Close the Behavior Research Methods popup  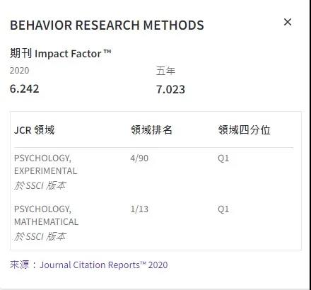288,22
